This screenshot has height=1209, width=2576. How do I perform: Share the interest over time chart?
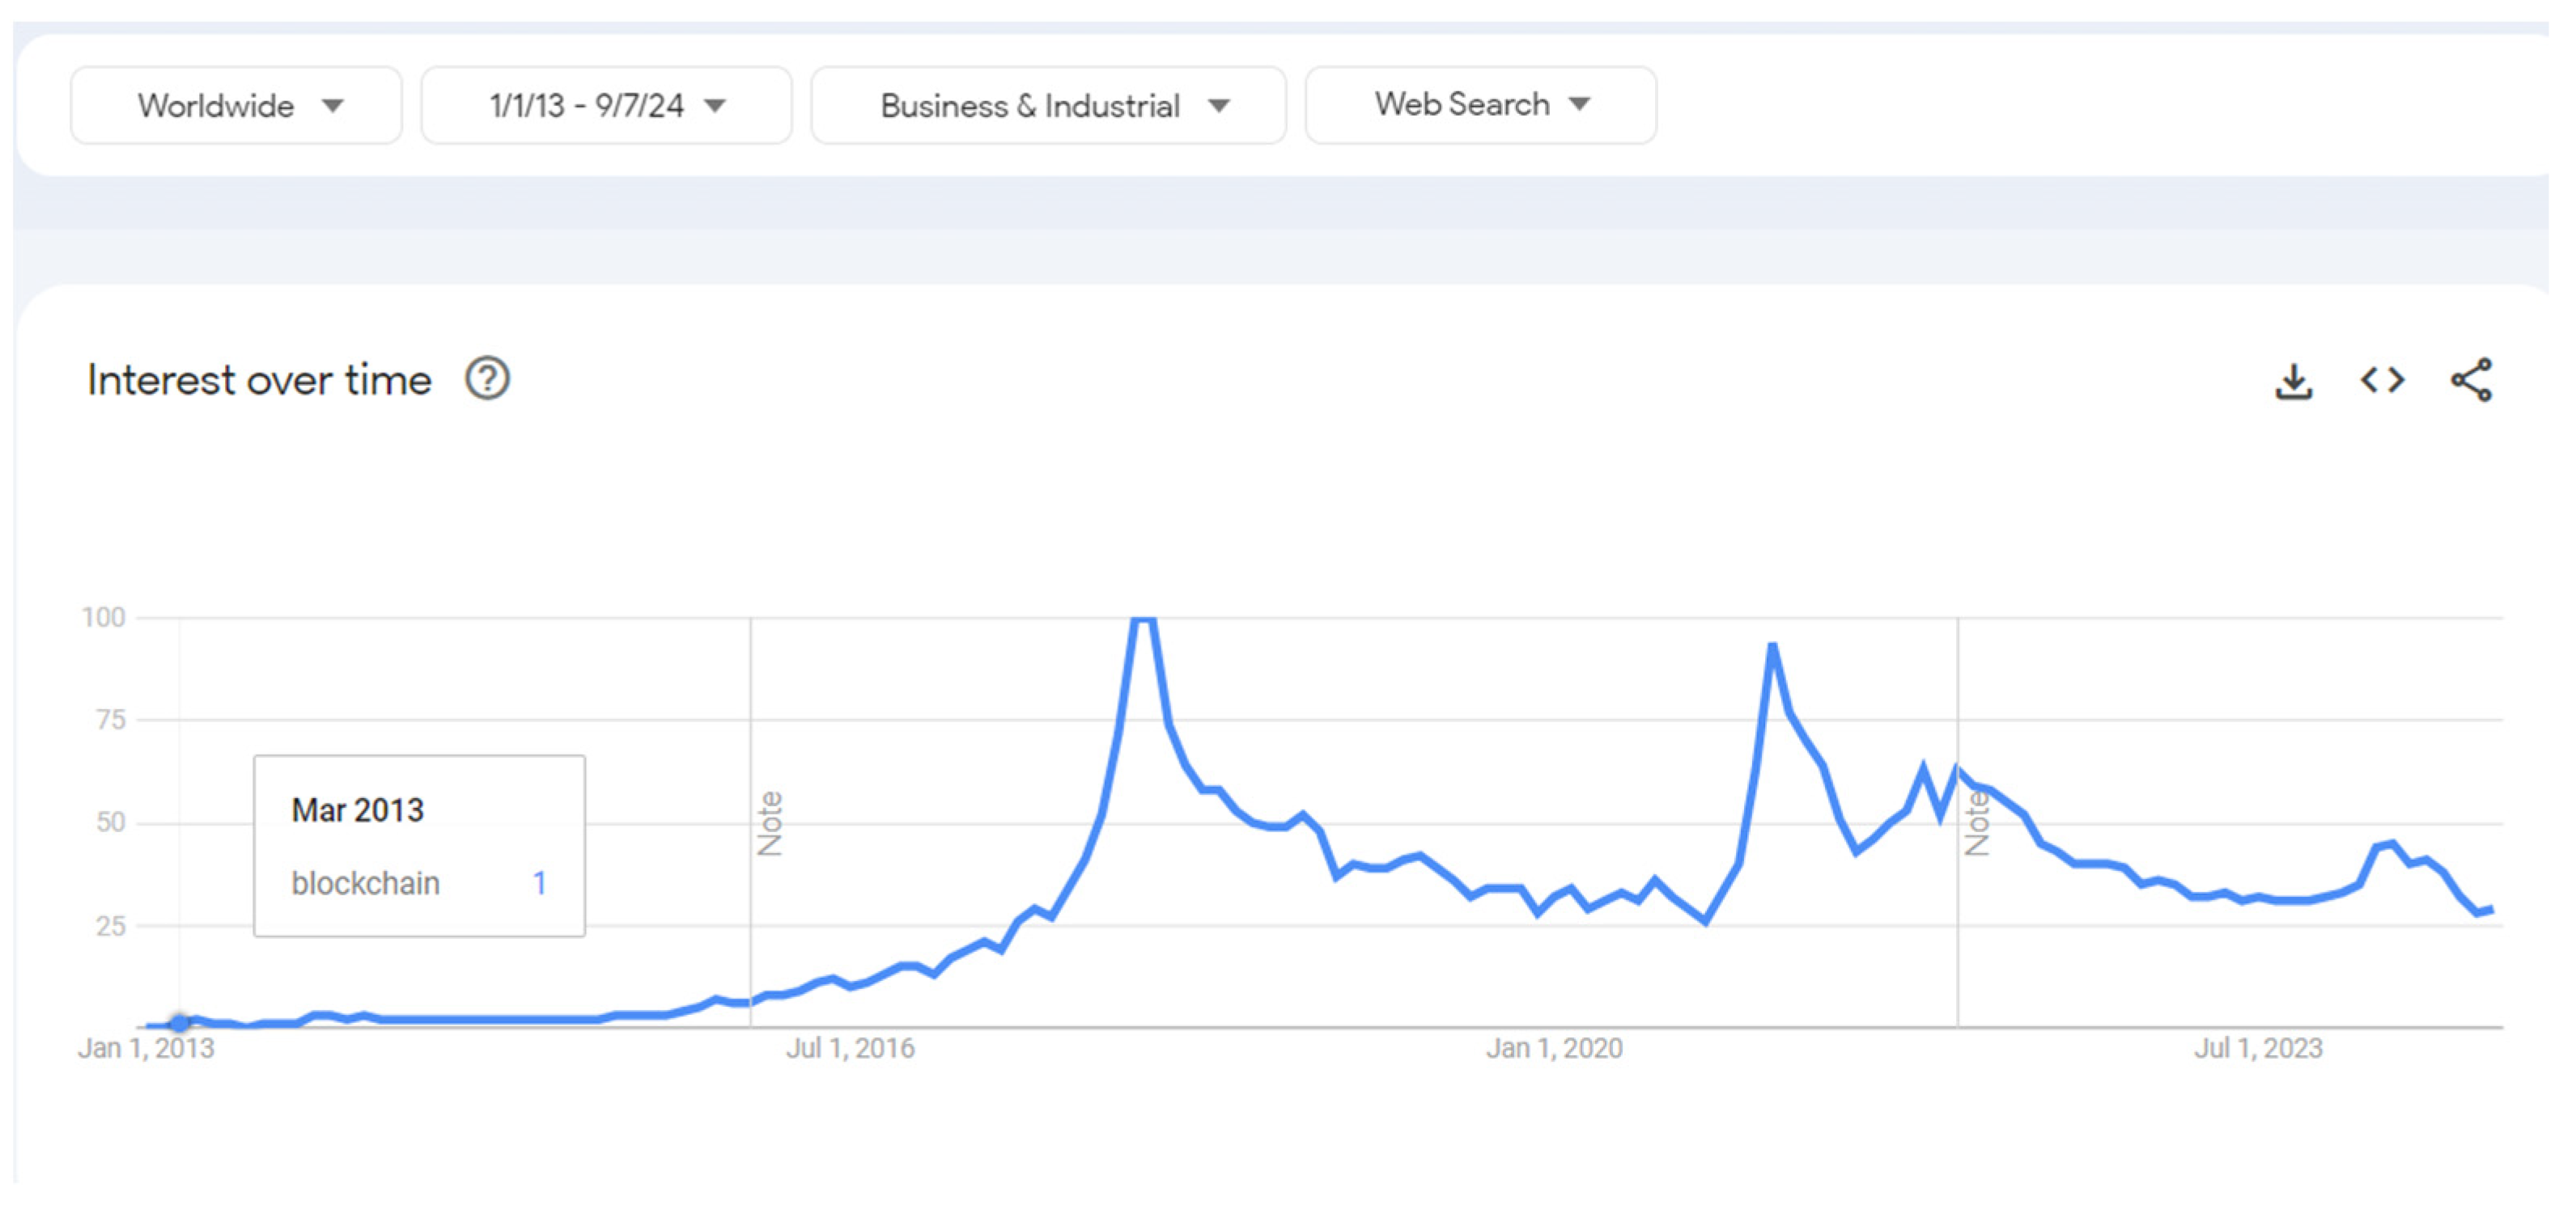[2470, 381]
